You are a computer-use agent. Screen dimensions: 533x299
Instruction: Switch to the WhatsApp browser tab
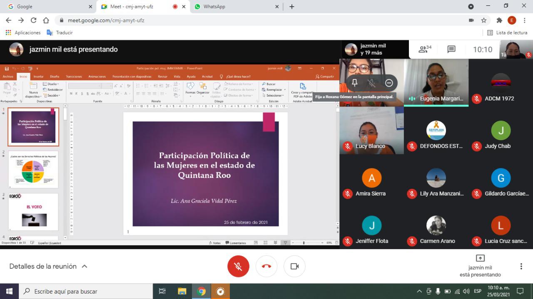[x=236, y=7]
